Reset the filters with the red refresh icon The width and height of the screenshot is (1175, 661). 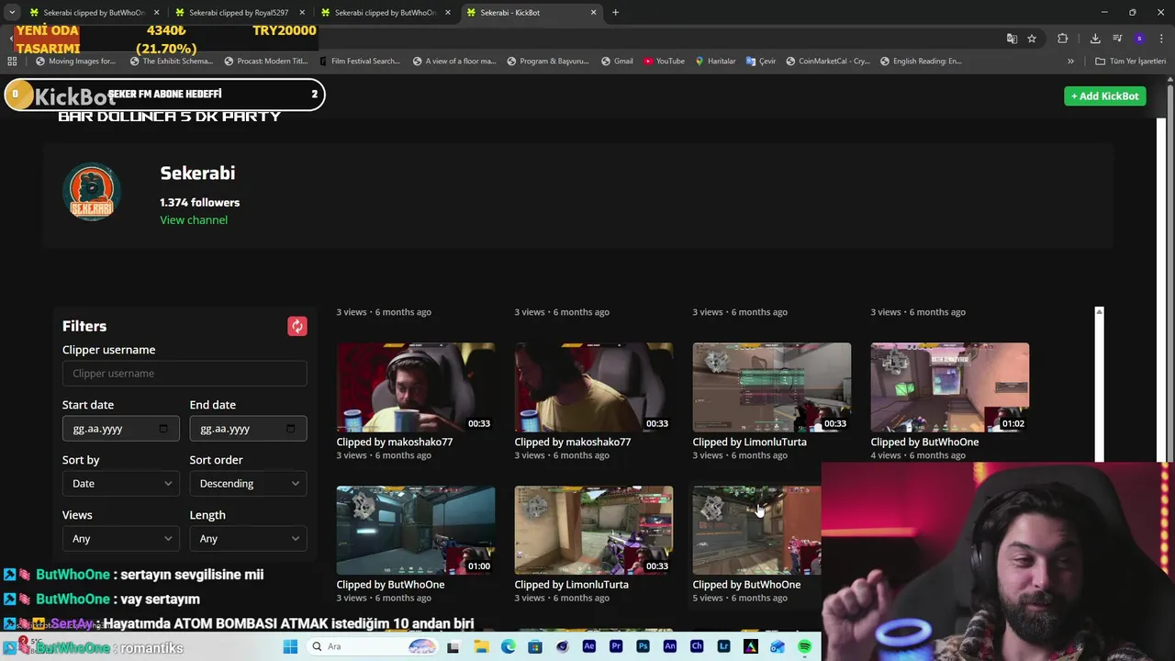(x=297, y=326)
